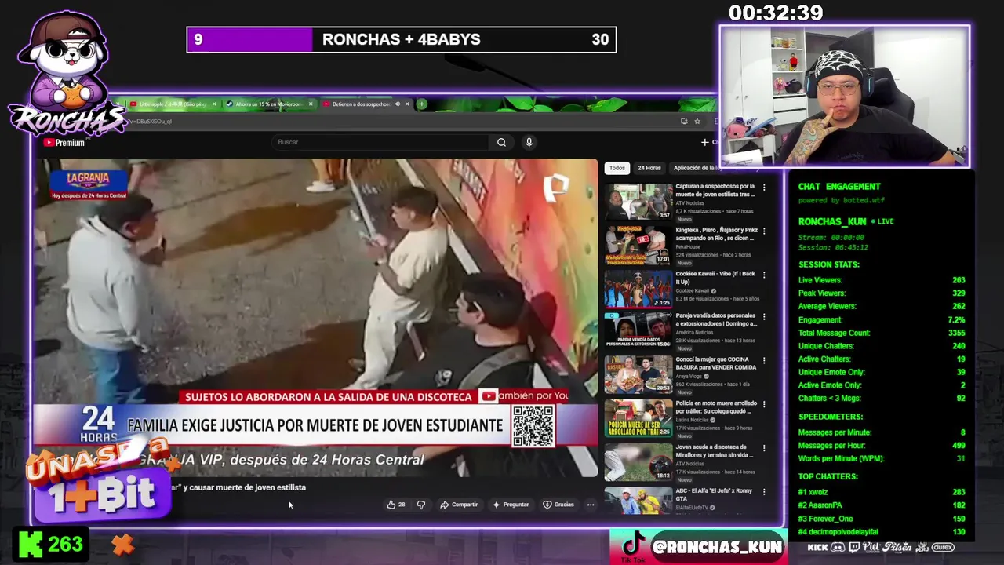Click the @RONCHAS_KUN handle banner
This screenshot has width=1004, height=565.
(717, 547)
